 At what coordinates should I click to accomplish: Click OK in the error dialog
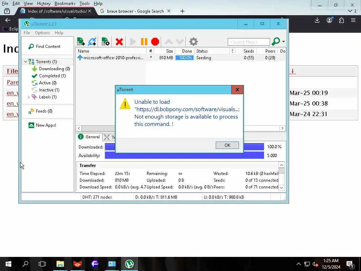point(227,145)
